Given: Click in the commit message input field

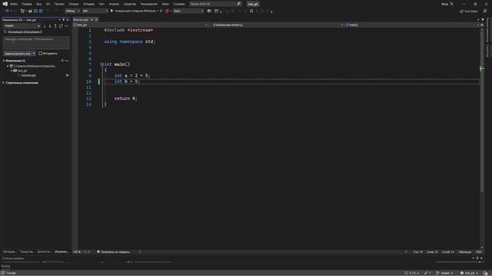Looking at the screenshot, I should click(x=36, y=43).
